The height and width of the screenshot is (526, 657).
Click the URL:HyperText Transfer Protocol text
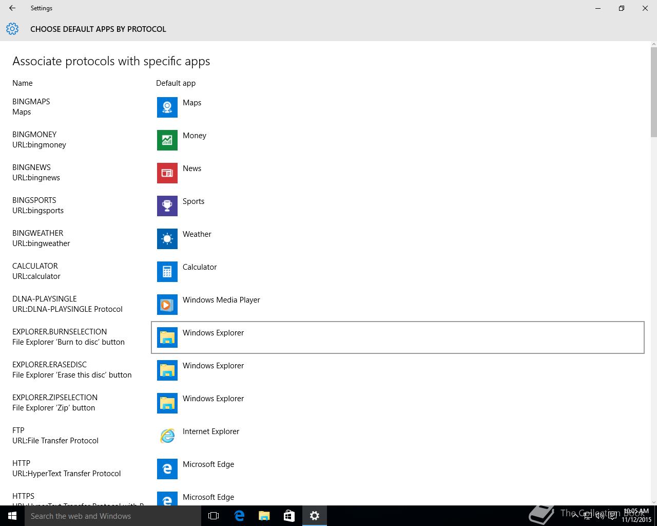pyautogui.click(x=67, y=474)
